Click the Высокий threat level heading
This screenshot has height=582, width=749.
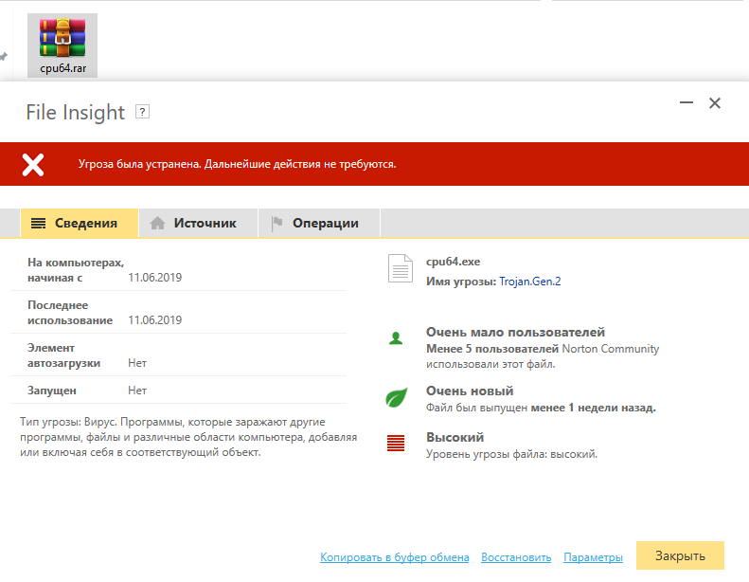coord(455,437)
